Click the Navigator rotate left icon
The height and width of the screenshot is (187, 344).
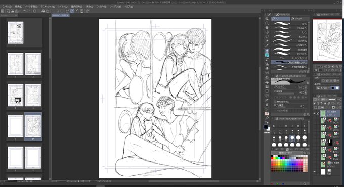pyautogui.click(x=326, y=70)
